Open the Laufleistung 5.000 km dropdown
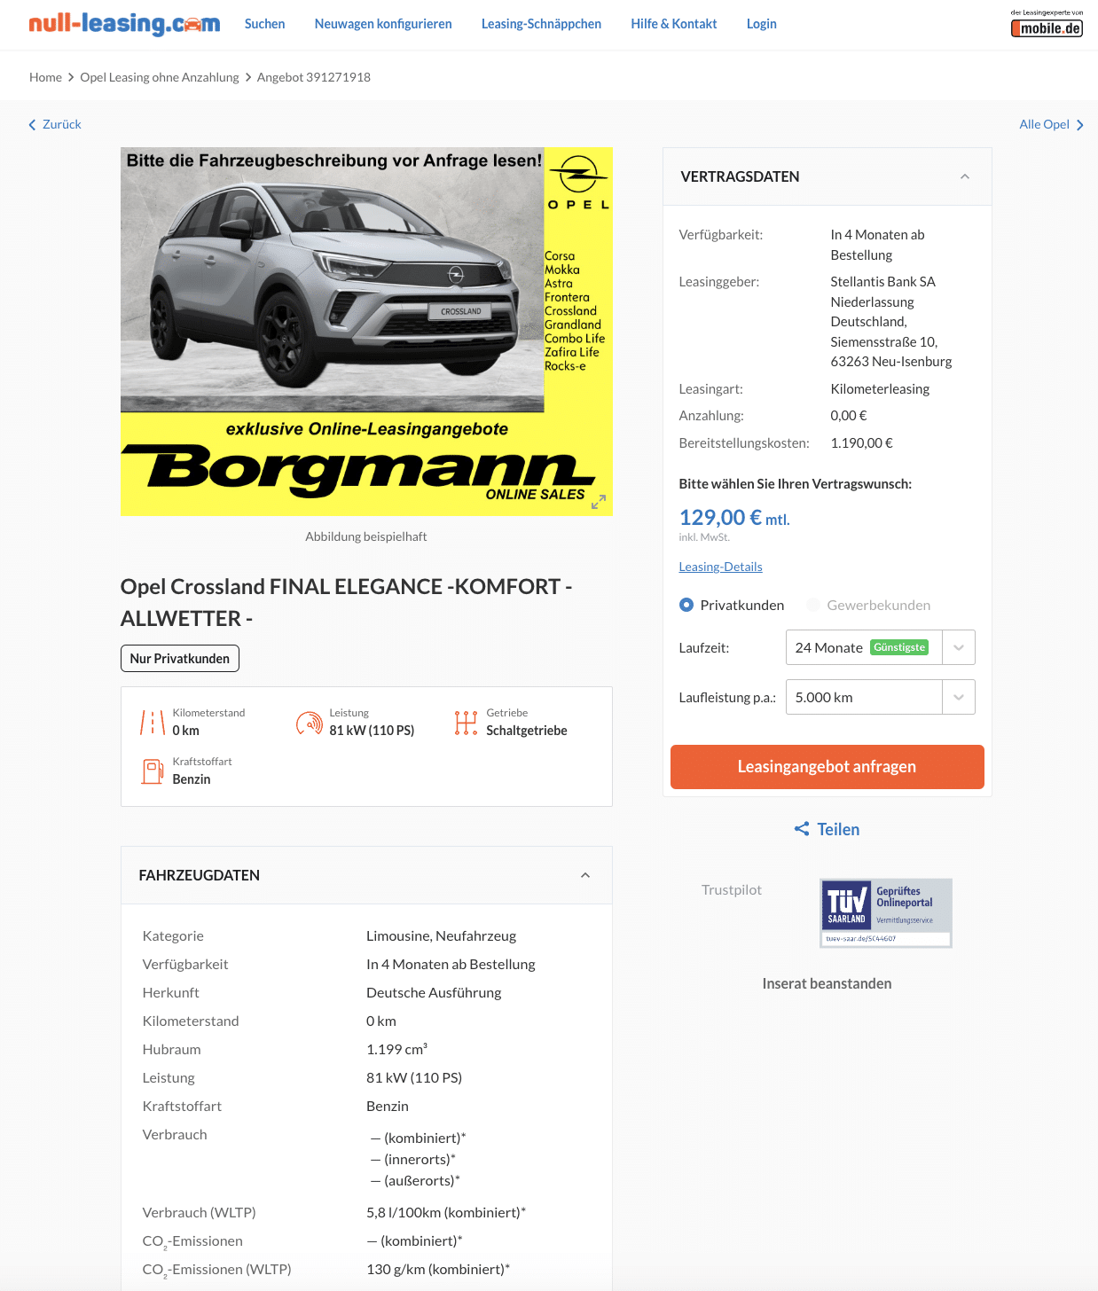The width and height of the screenshot is (1098, 1291). pos(881,697)
